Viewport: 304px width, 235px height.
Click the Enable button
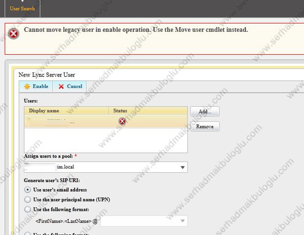click(36, 86)
